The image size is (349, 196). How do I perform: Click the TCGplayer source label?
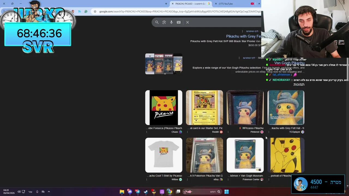[297, 132]
